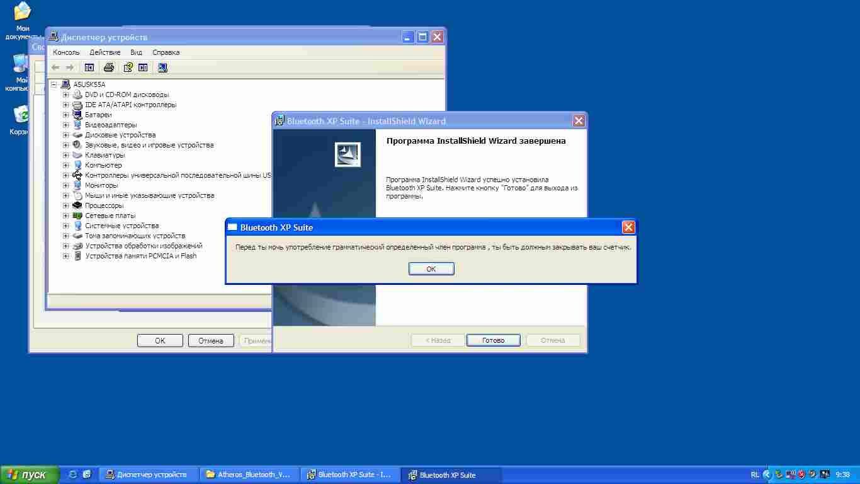Click the Forward arrow in Device Manager toolbar
Screen dimensions: 860x484
pyautogui.click(x=69, y=67)
